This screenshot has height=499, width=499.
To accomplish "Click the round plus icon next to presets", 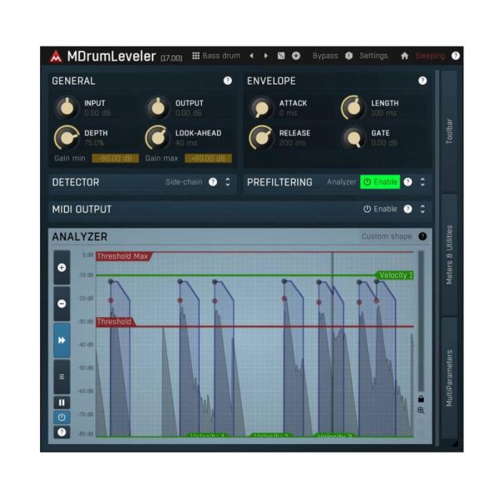I will pos(295,56).
